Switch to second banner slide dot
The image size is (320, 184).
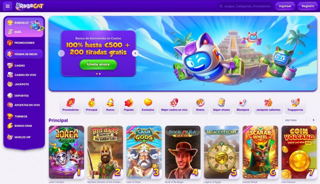point(100,74)
